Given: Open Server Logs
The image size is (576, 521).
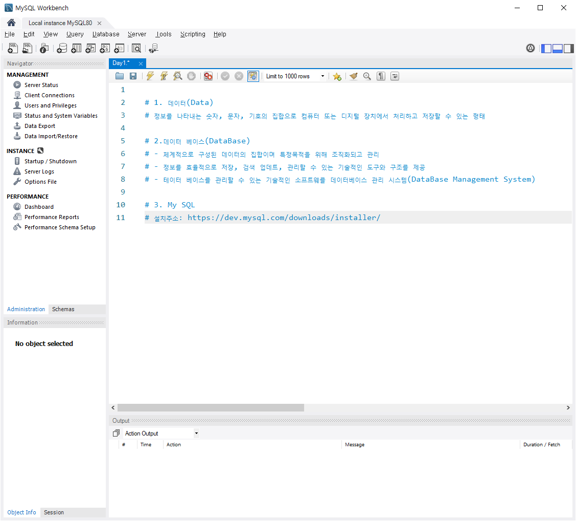Looking at the screenshot, I should point(39,171).
